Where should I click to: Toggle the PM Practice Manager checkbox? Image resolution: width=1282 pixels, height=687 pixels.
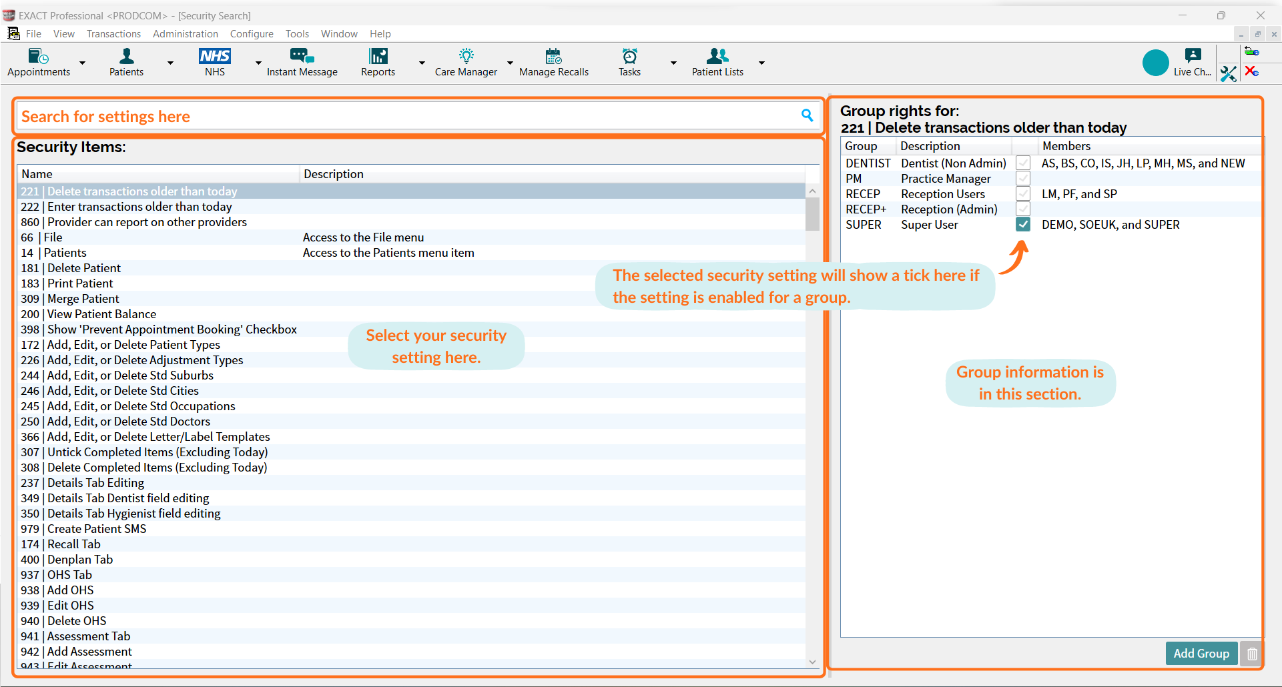point(1022,178)
